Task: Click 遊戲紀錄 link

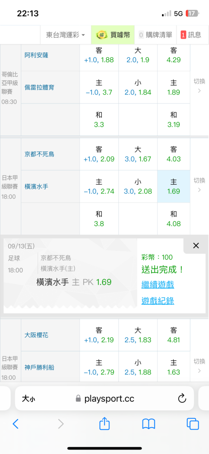Action: pos(157,301)
